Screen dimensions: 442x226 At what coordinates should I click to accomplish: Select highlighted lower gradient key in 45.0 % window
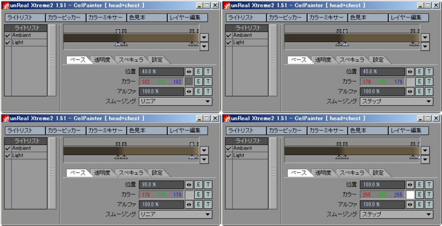pyautogui.click(x=345, y=44)
